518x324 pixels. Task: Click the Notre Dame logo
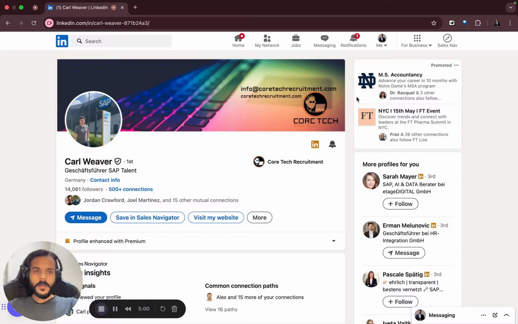tap(367, 81)
